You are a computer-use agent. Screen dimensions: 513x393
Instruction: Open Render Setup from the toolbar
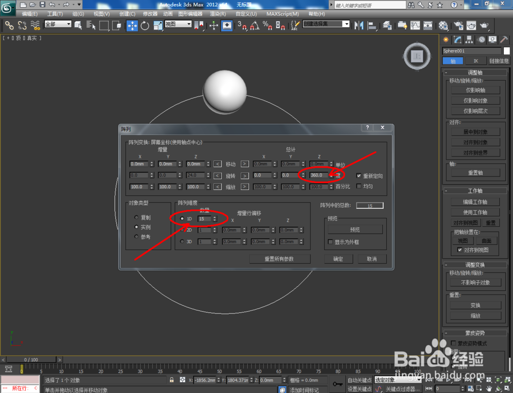458,25
